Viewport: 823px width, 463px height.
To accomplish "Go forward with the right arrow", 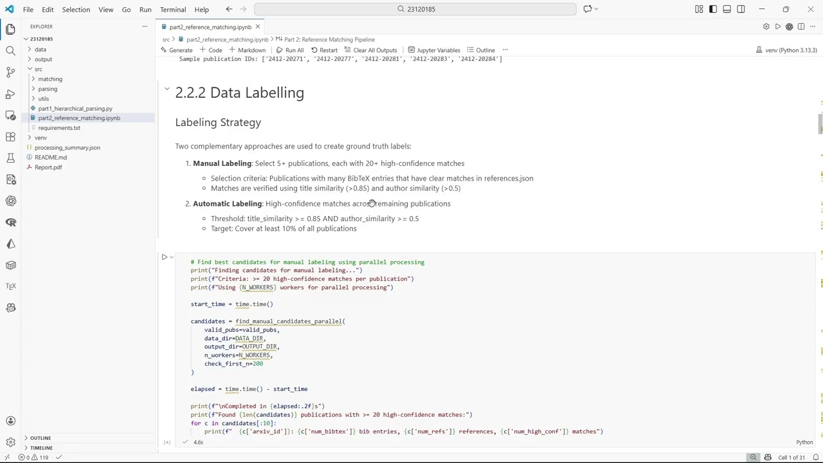I will pyautogui.click(x=243, y=9).
